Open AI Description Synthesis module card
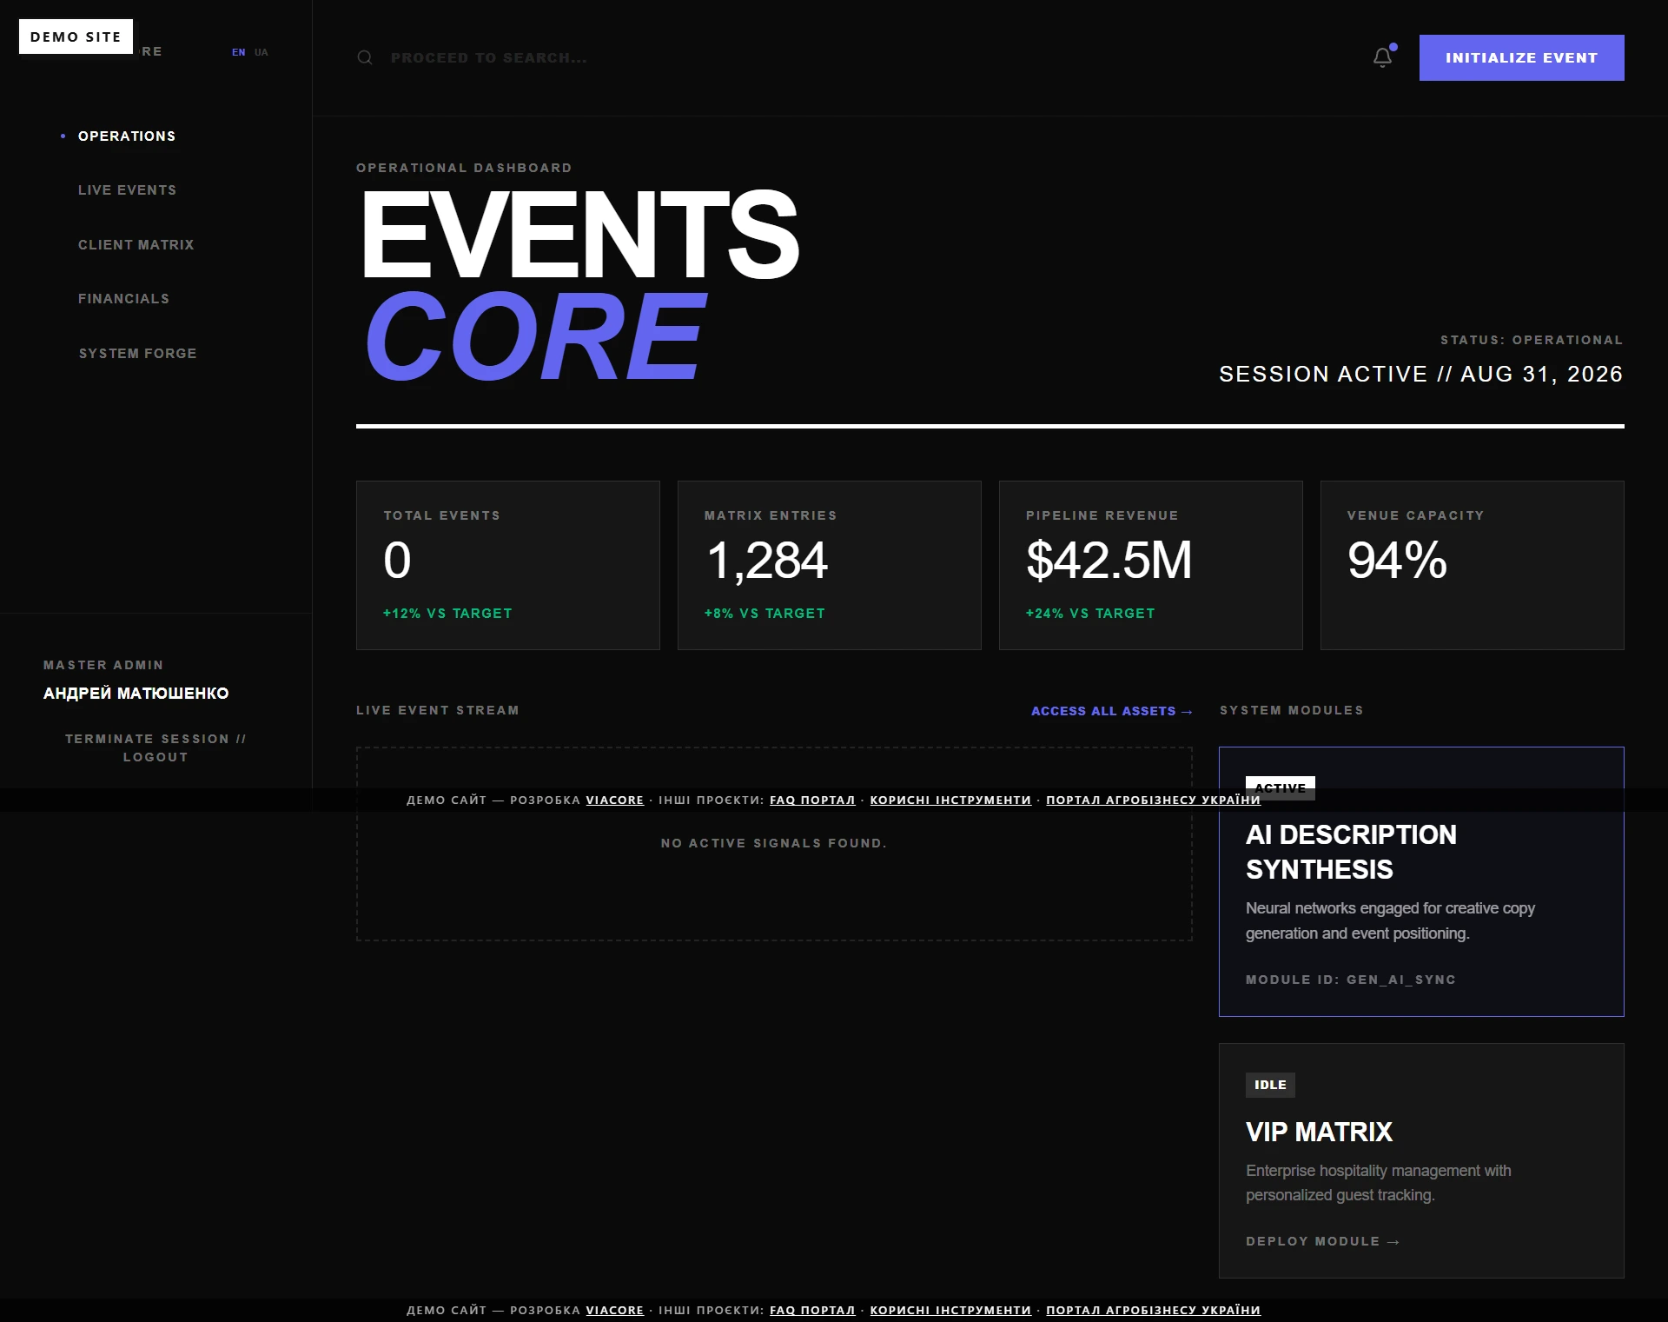 pyautogui.click(x=1421, y=881)
